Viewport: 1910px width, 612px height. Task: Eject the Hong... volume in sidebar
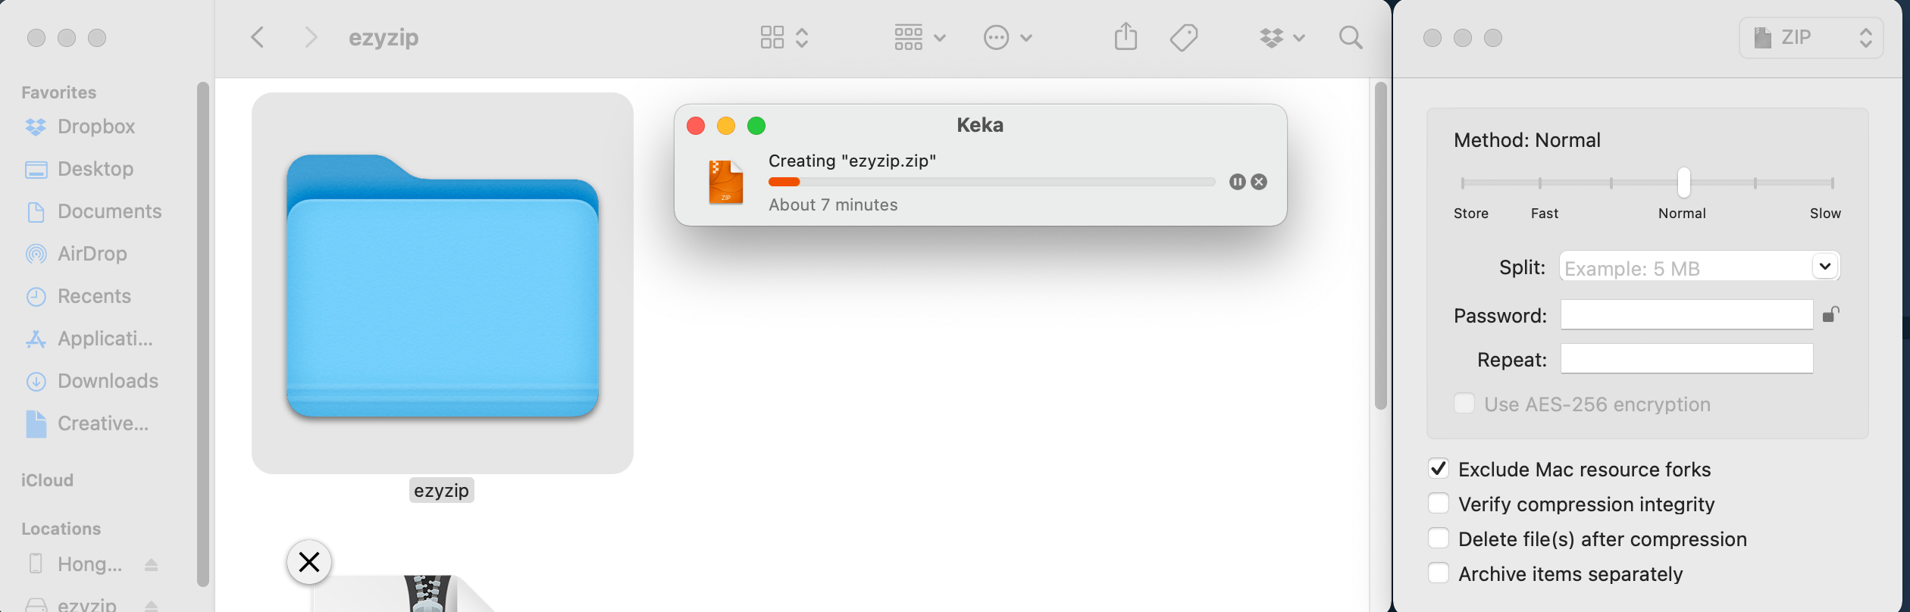pyautogui.click(x=151, y=564)
